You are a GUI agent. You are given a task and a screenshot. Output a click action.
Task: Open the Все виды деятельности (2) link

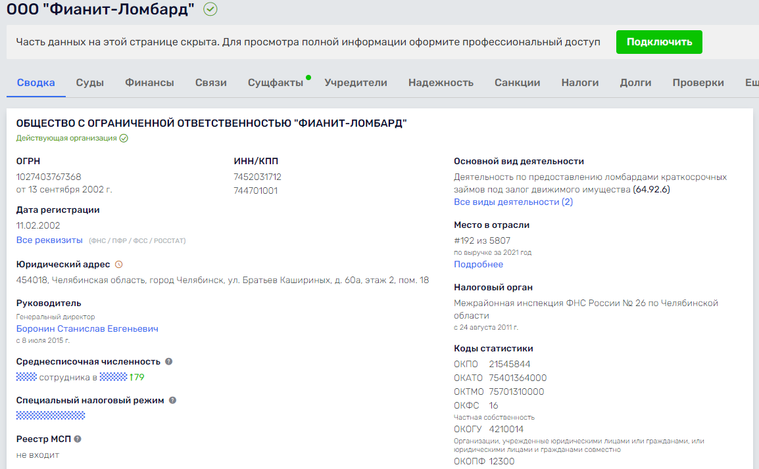[x=513, y=202]
